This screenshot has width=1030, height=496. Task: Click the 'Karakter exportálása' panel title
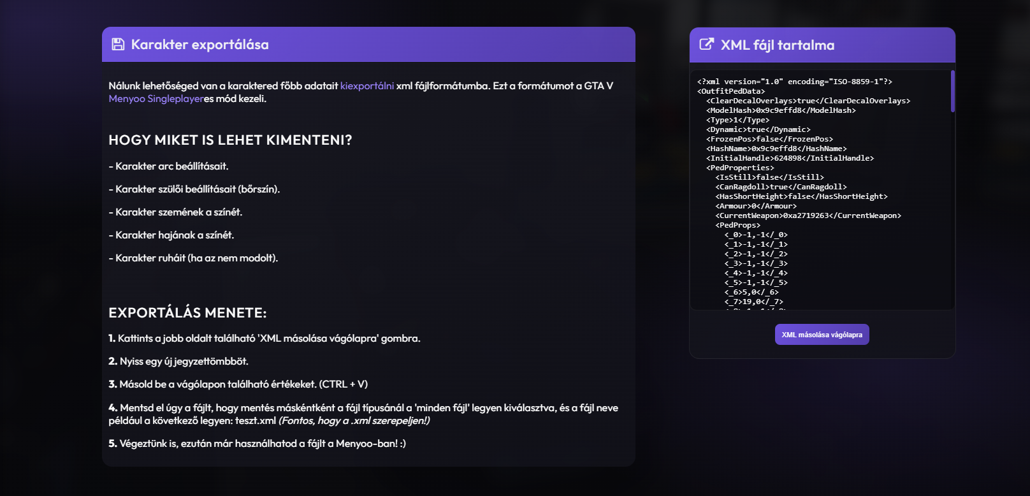[200, 45]
